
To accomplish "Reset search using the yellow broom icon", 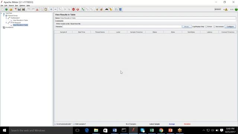I will point(111,9).
